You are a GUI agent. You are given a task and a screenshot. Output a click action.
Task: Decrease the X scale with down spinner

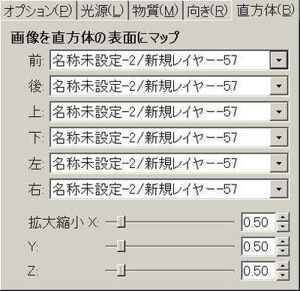283,226
